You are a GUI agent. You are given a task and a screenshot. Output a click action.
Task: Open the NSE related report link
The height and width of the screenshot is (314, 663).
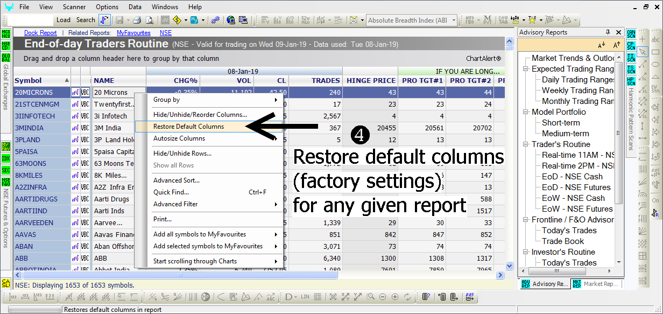click(166, 33)
